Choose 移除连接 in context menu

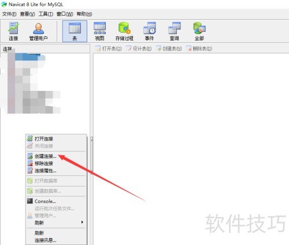[x=56, y=163]
